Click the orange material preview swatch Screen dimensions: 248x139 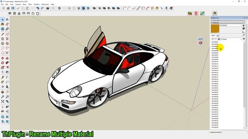coord(215,29)
